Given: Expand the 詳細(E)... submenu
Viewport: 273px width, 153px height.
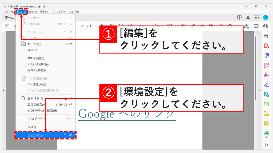Looking at the screenshot, I should (46, 50).
